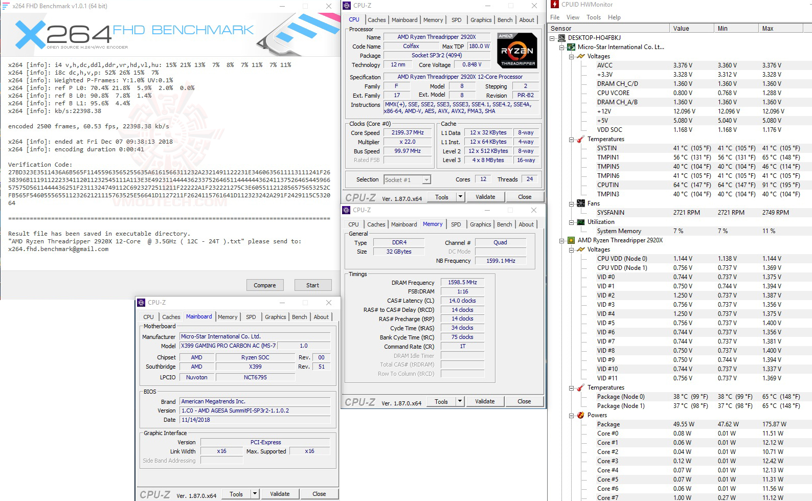Collapse the DESKTOP-HO4FBKJ root node
812x501 pixels.
pos(552,38)
